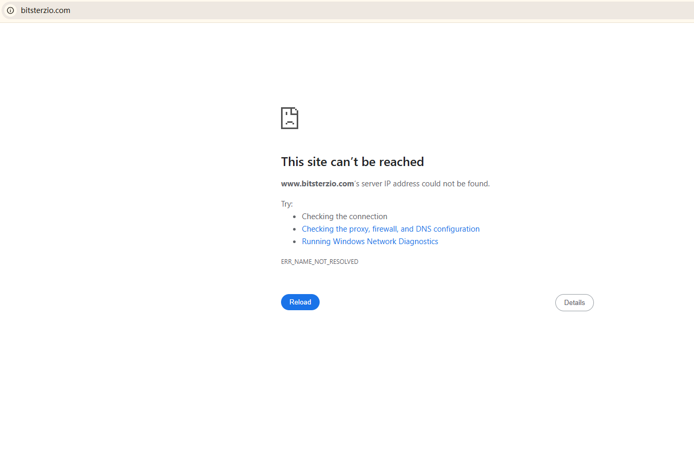694x470 pixels.
Task: Click the 'This site can't be reached' heading
Action: pos(352,162)
